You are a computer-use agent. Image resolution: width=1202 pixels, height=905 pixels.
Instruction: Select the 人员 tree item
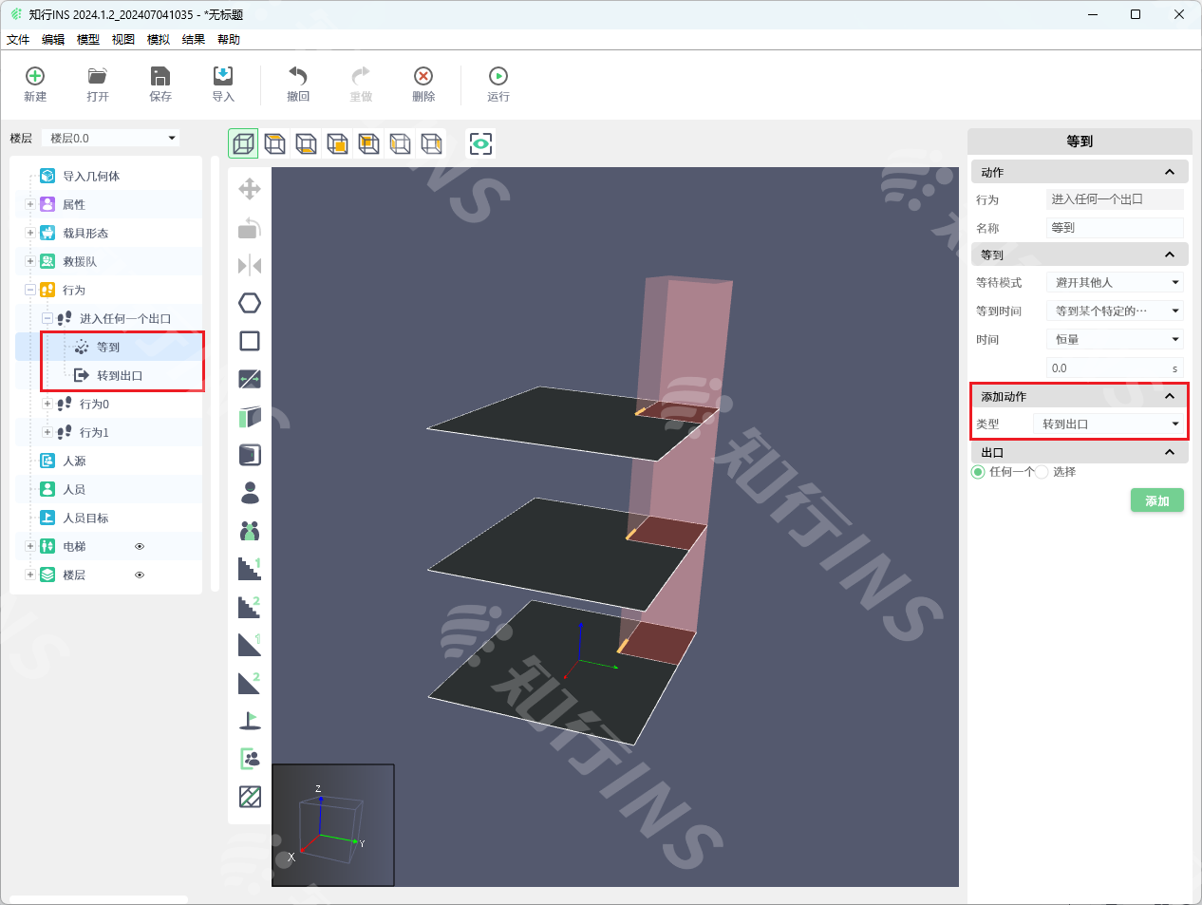click(74, 489)
